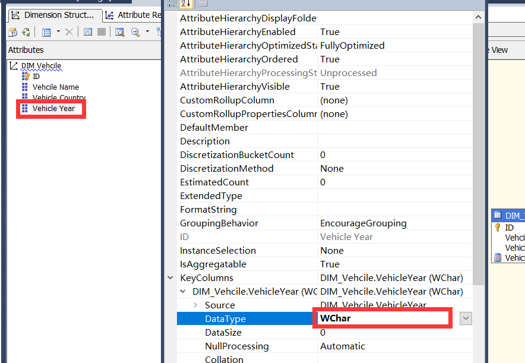Image resolution: width=525 pixels, height=363 pixels.
Task: Collapse the KeyColumns property group
Action: (x=170, y=277)
